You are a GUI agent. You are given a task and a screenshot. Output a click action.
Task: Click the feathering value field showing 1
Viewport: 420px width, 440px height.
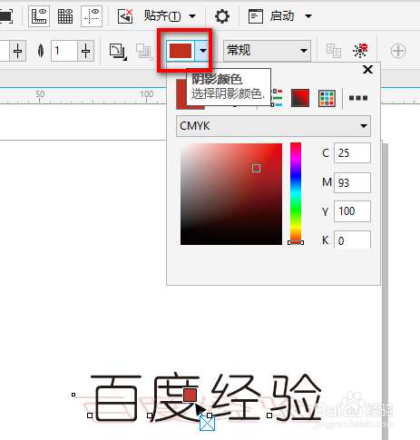tap(64, 51)
